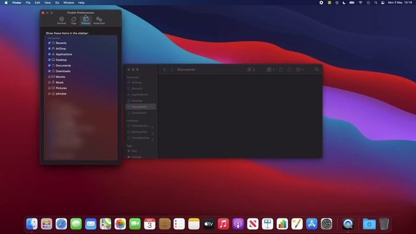This screenshot has height=234, width=416.
Task: Open Mail from the Dock
Action: click(91, 224)
